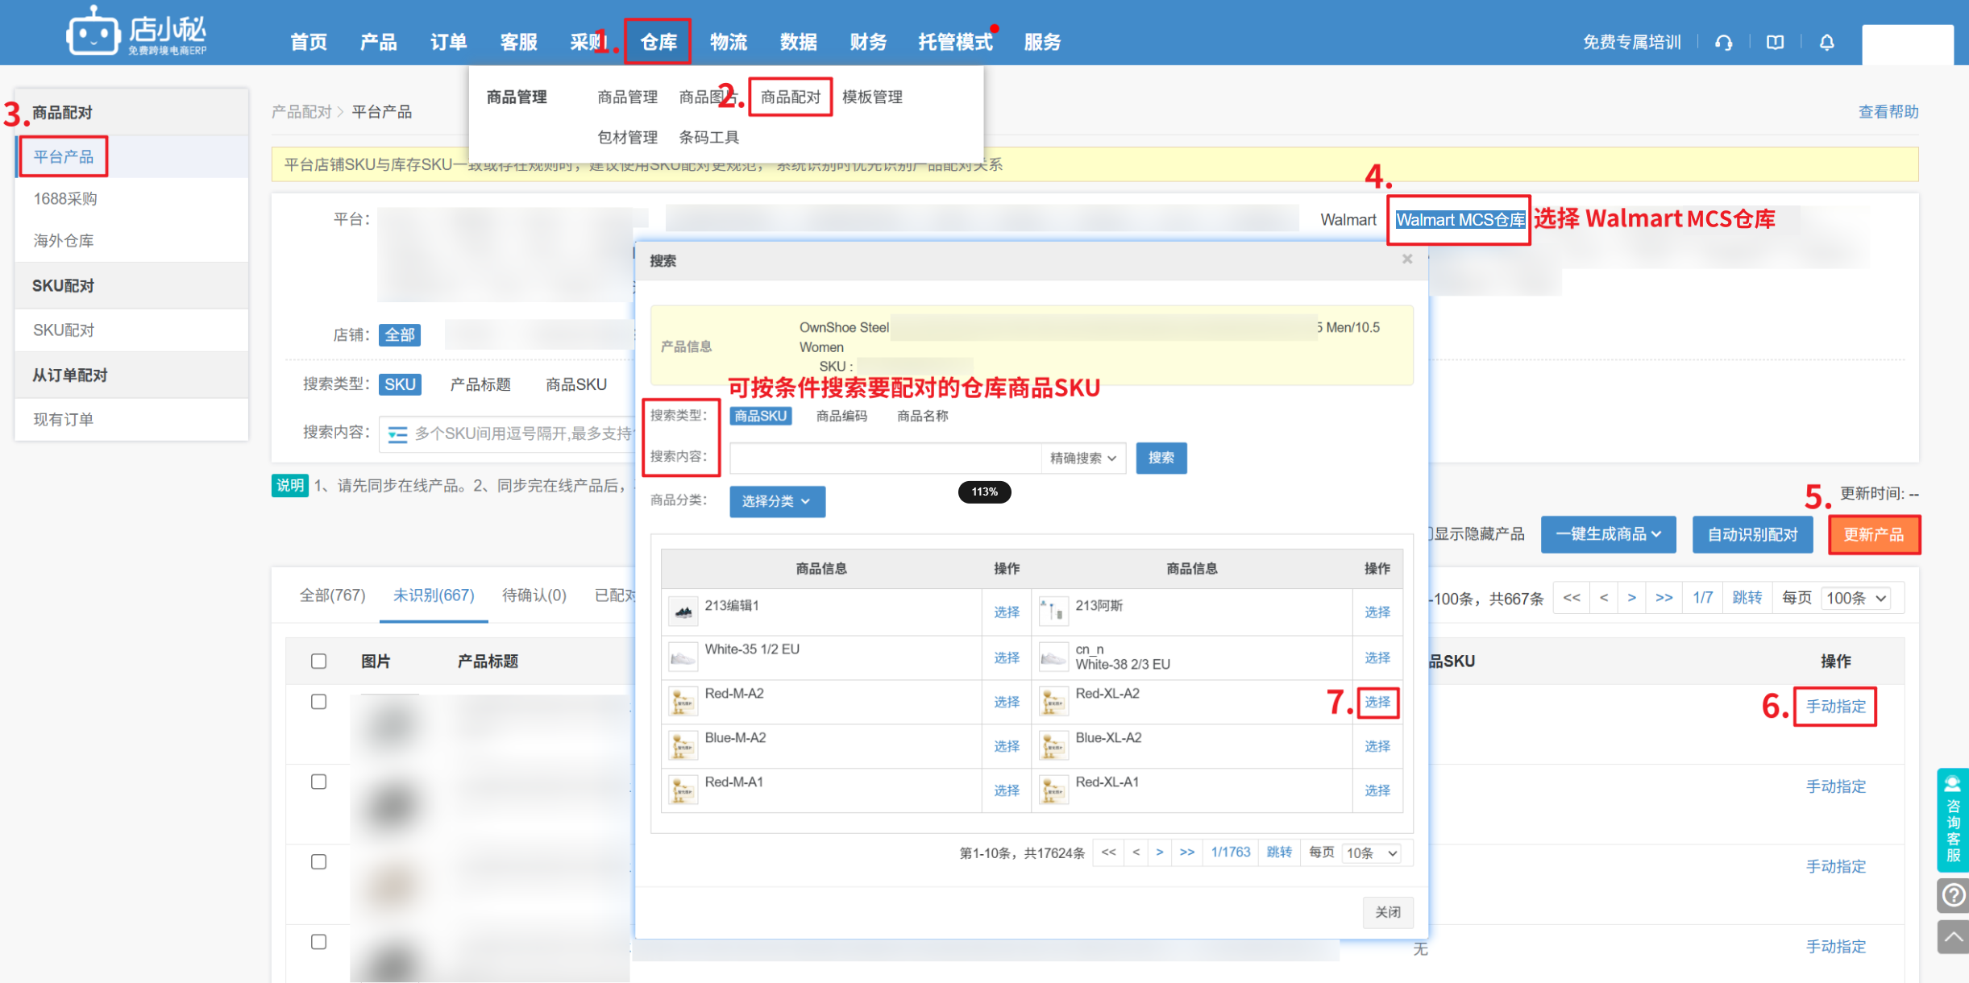The height and width of the screenshot is (983, 1969).
Task: Click the headset customer support icon
Action: (1723, 43)
